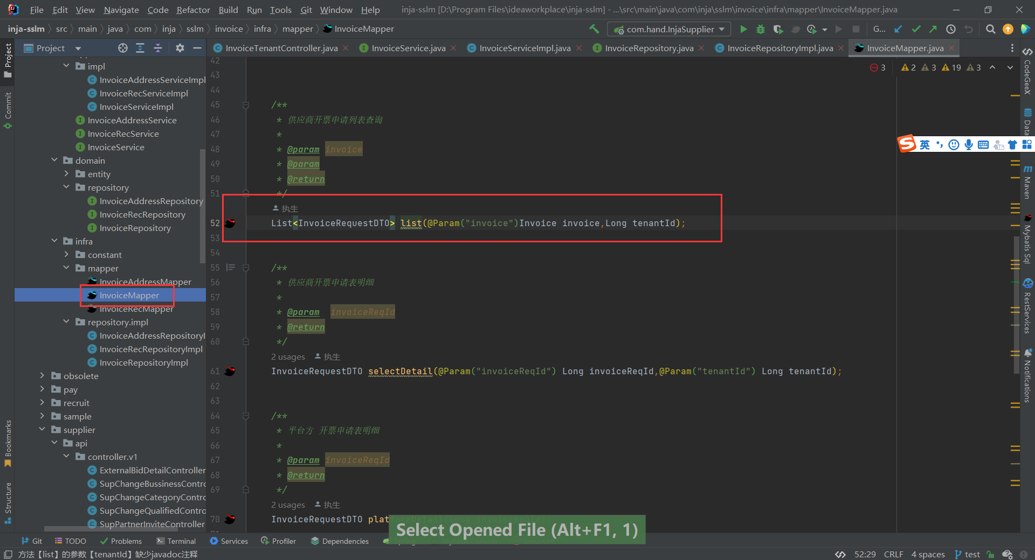Open the Terminal tool window
Screen dimensions: 1035x560
click(x=176, y=541)
